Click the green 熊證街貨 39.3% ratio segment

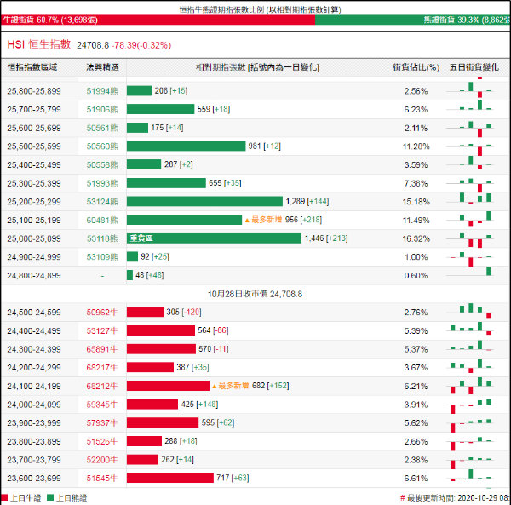click(413, 20)
